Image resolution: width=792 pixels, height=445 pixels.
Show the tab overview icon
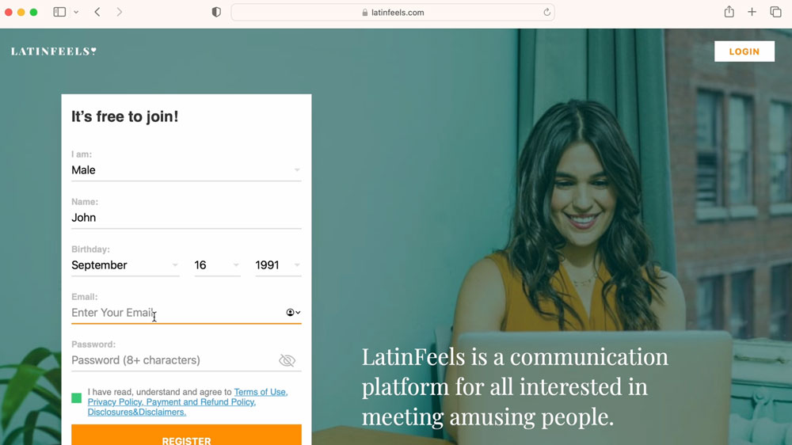click(775, 12)
